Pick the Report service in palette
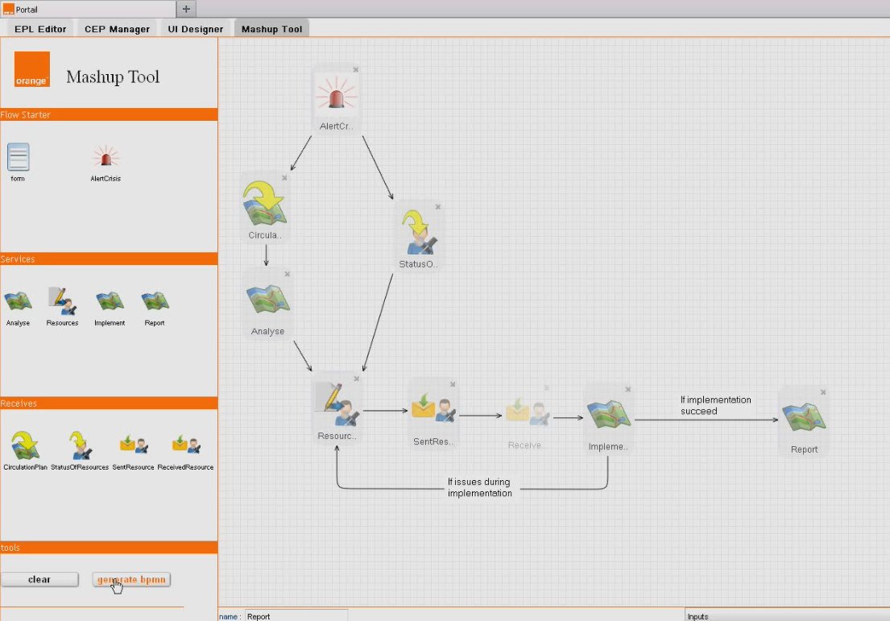Image resolution: width=890 pixels, height=621 pixels. coord(155,301)
